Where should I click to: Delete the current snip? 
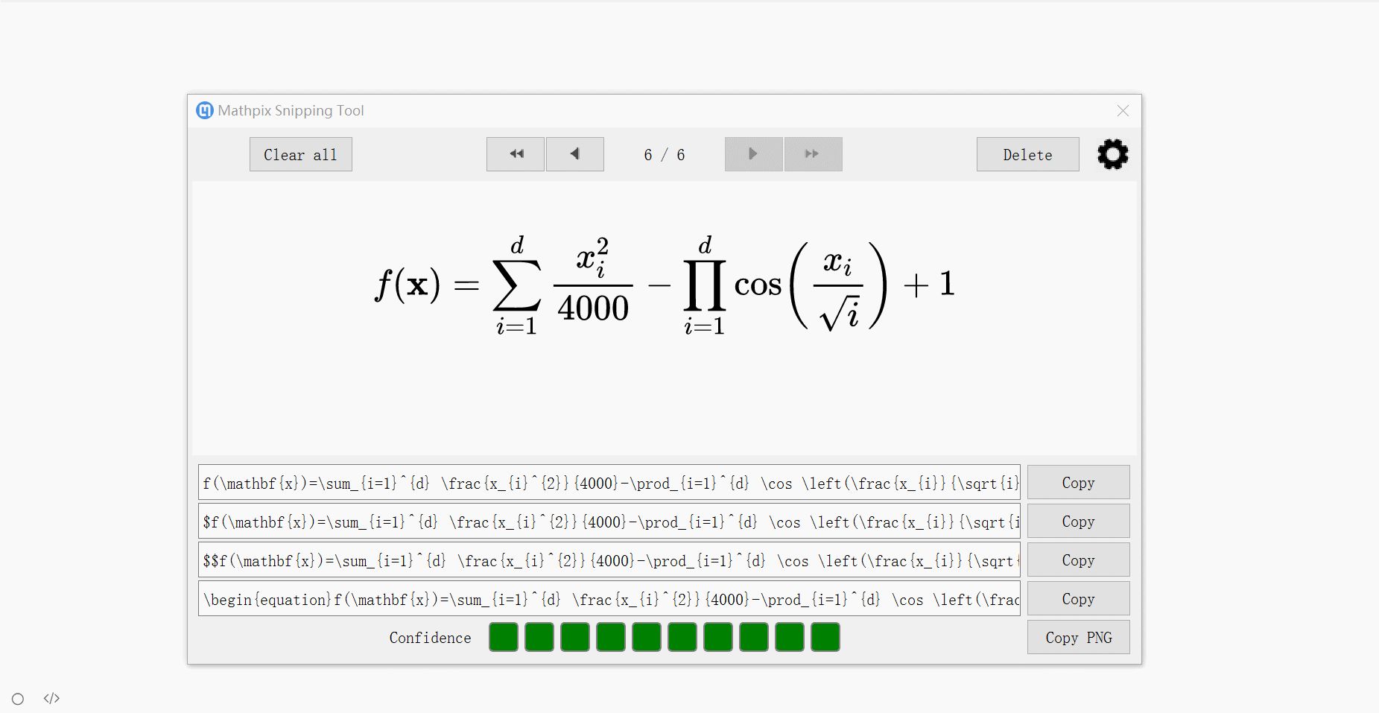click(1027, 155)
